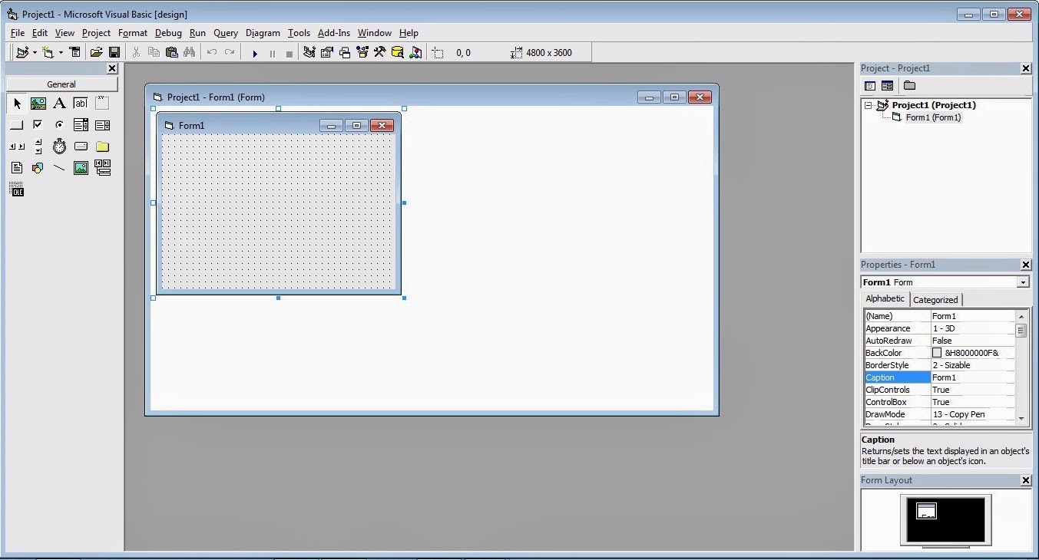
Task: Pick the Timer control in toolbox
Action: (59, 147)
